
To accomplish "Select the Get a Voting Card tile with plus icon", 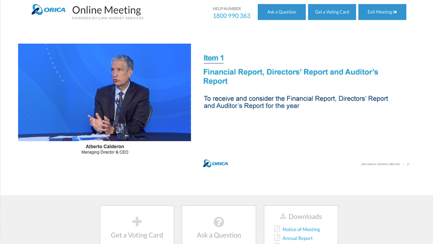I will (137, 225).
